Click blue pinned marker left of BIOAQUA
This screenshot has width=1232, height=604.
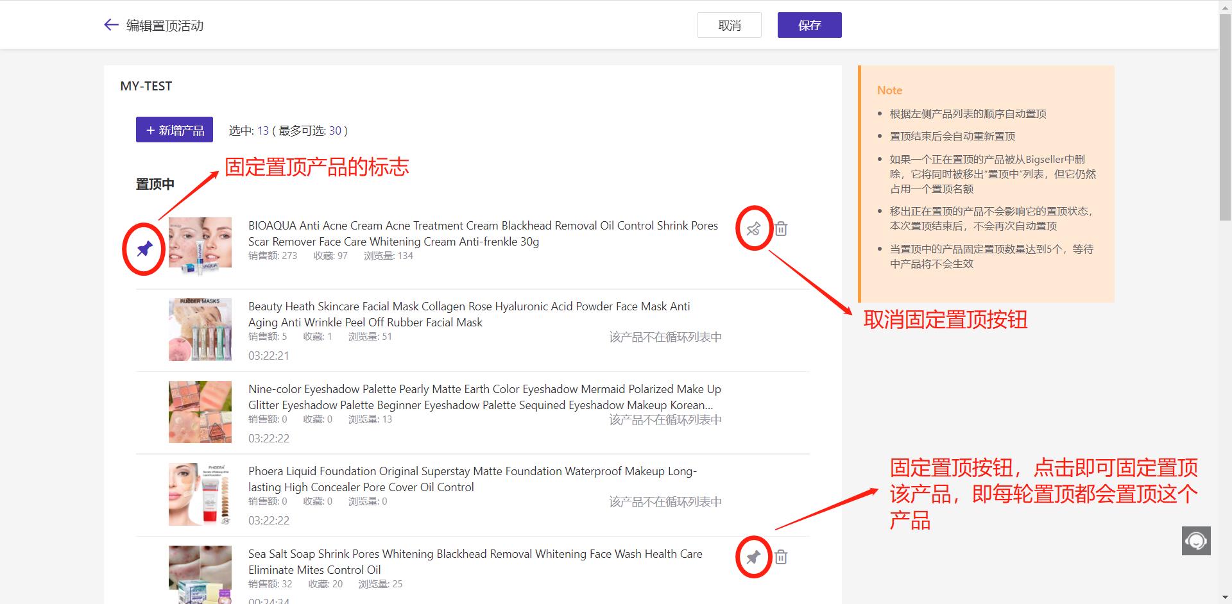(x=144, y=249)
